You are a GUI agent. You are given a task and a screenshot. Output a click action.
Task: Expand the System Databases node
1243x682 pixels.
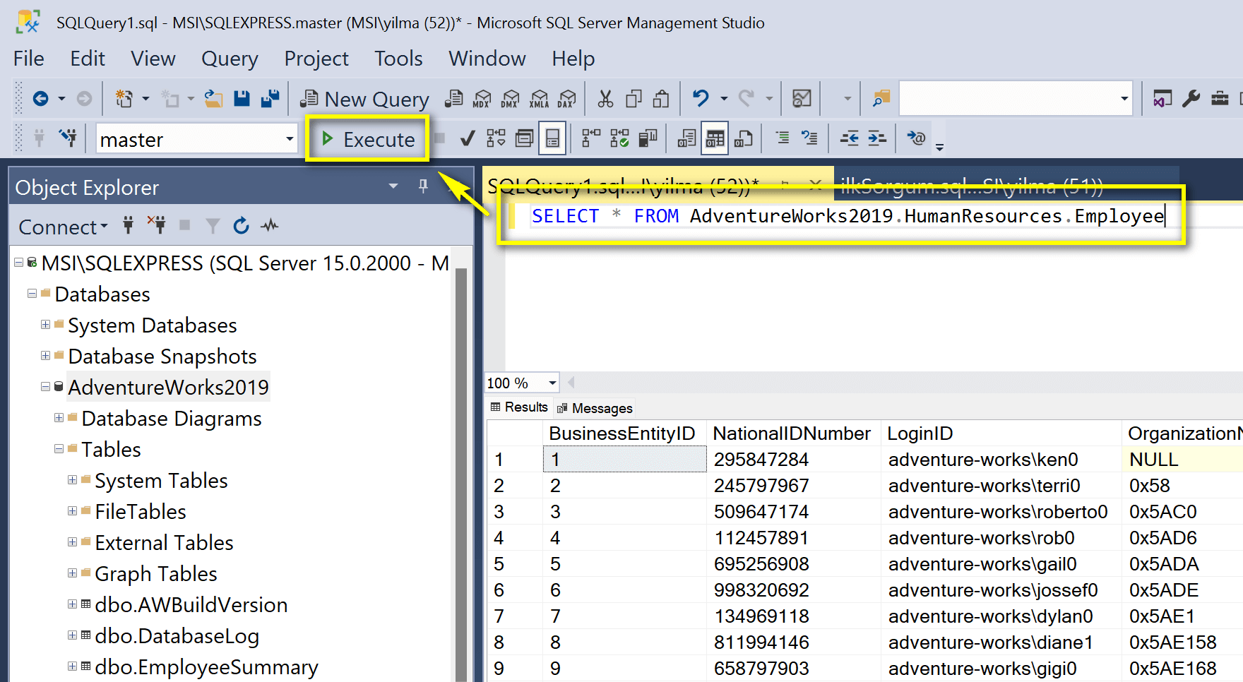[x=45, y=325]
